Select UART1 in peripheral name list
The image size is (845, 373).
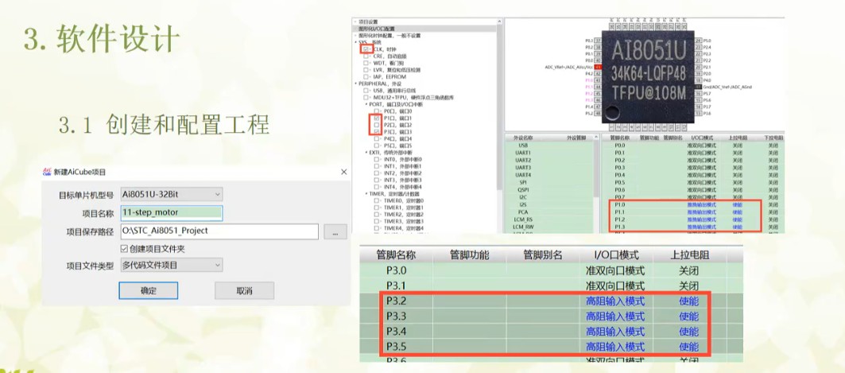point(523,153)
